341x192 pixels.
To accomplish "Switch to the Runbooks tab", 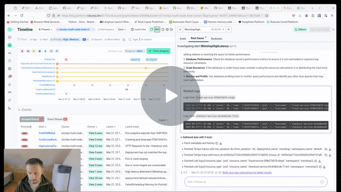I will (216, 39).
